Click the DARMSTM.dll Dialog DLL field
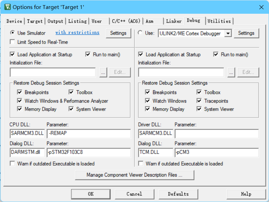Screen dimensions: 269x202 point(27,153)
